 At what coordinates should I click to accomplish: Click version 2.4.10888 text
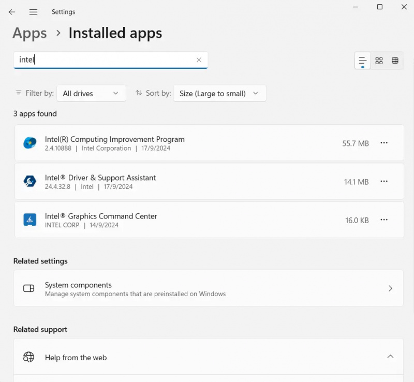58,148
